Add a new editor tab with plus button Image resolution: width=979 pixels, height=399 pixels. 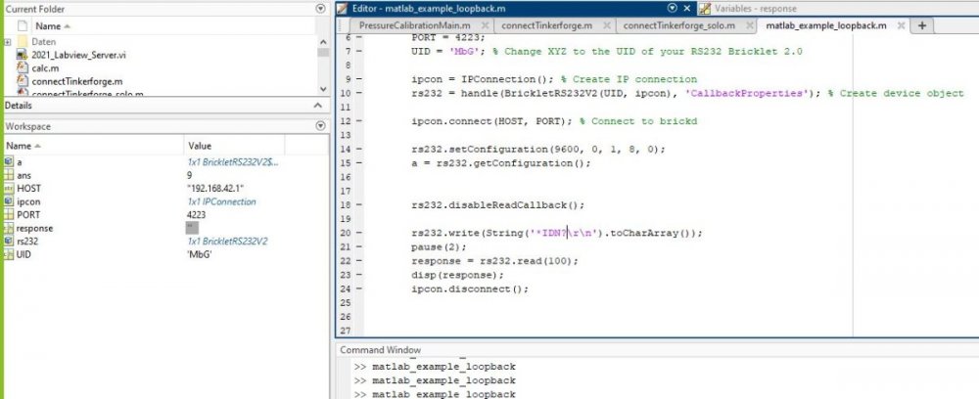pyautogui.click(x=923, y=25)
